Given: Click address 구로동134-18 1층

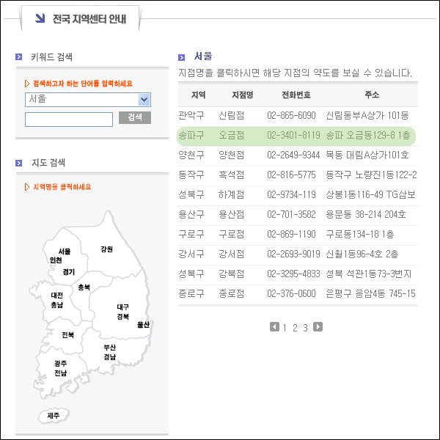Looking at the screenshot, I should coord(360,234).
